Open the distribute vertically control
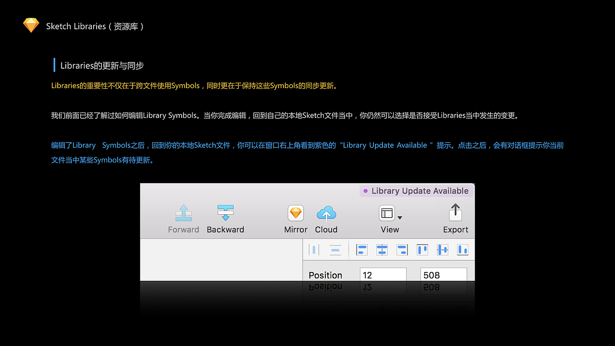The image size is (615, 346). (335, 249)
